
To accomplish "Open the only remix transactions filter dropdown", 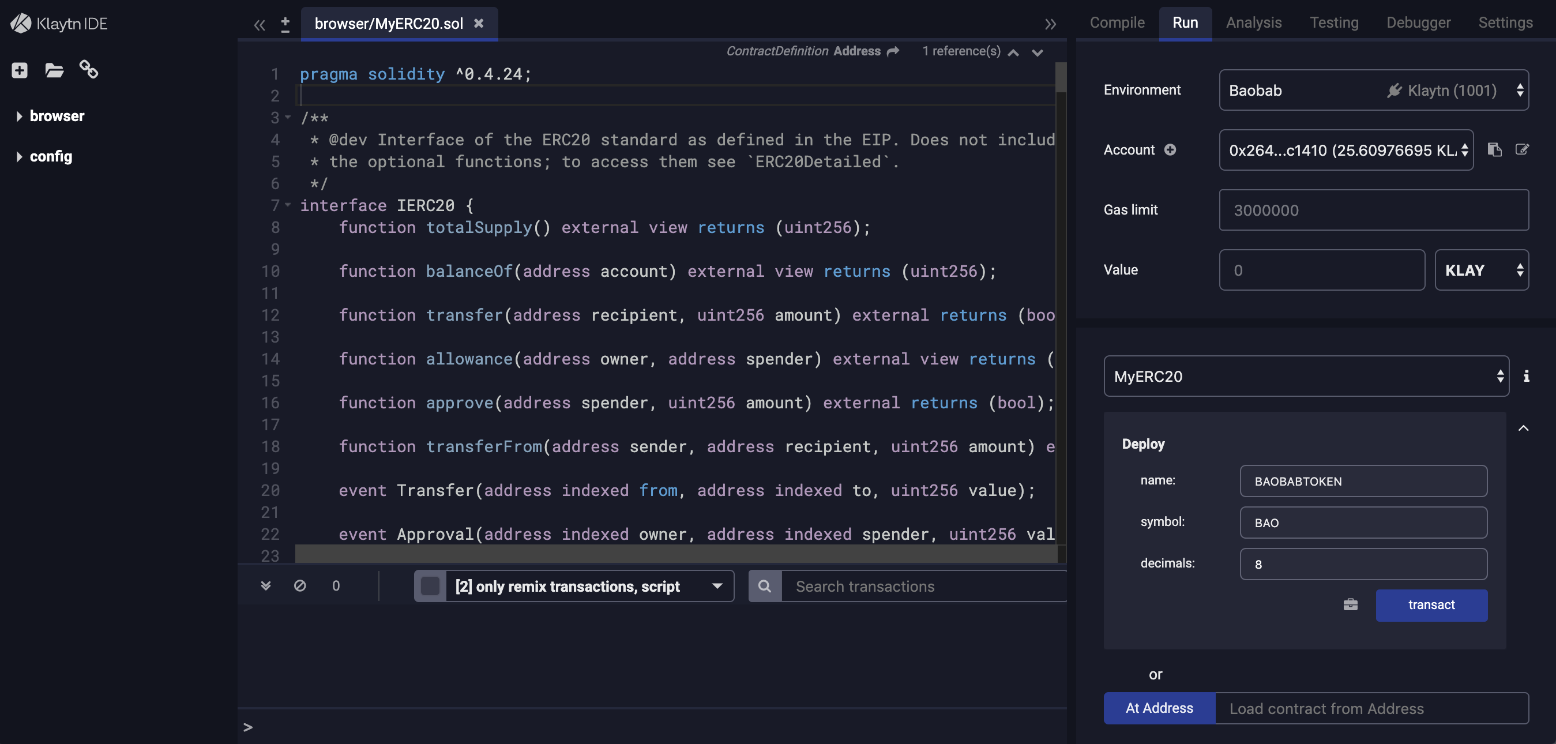I will click(589, 586).
